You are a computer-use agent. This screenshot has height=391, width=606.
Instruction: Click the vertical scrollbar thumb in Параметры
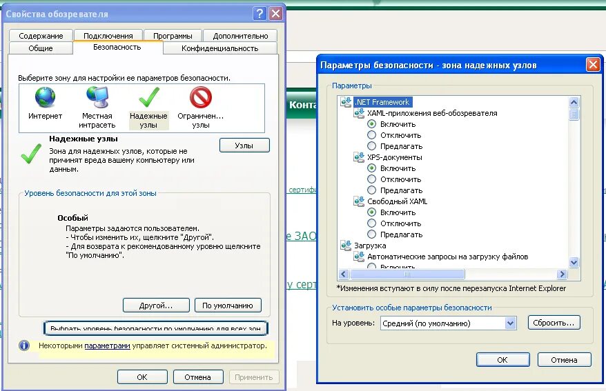(574, 114)
